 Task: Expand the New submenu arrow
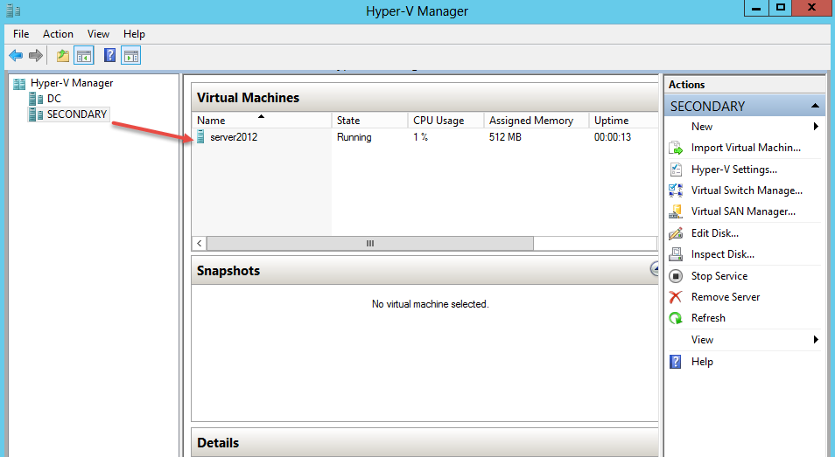tap(816, 127)
